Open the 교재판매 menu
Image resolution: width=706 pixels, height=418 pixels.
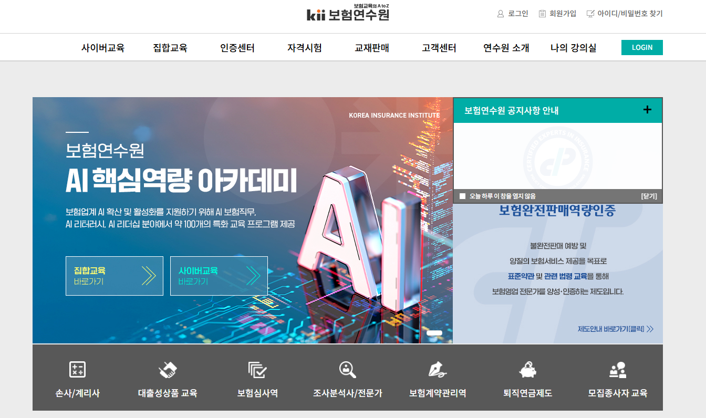pyautogui.click(x=372, y=48)
